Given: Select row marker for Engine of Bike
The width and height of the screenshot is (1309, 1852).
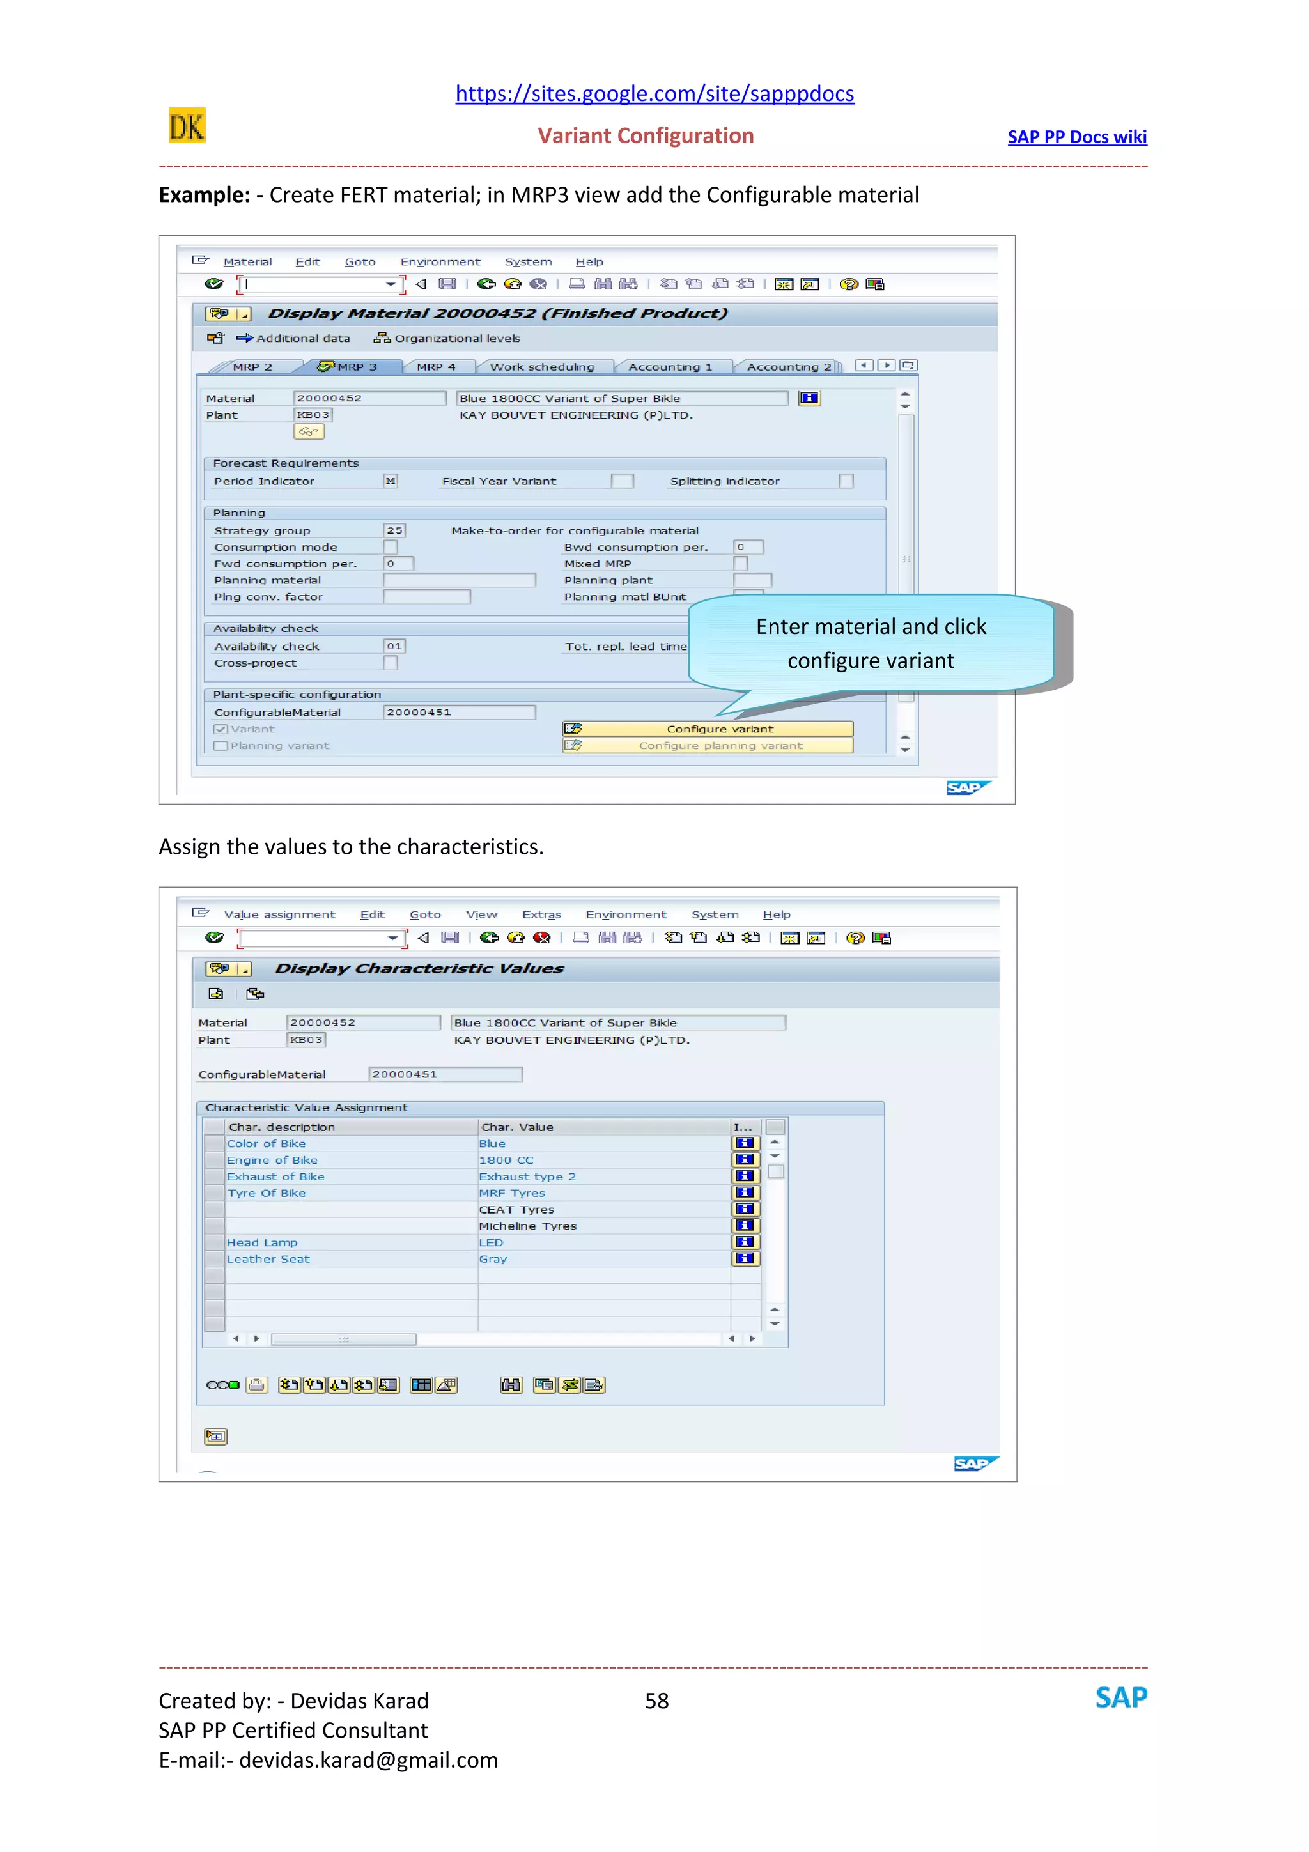Looking at the screenshot, I should [x=215, y=1160].
